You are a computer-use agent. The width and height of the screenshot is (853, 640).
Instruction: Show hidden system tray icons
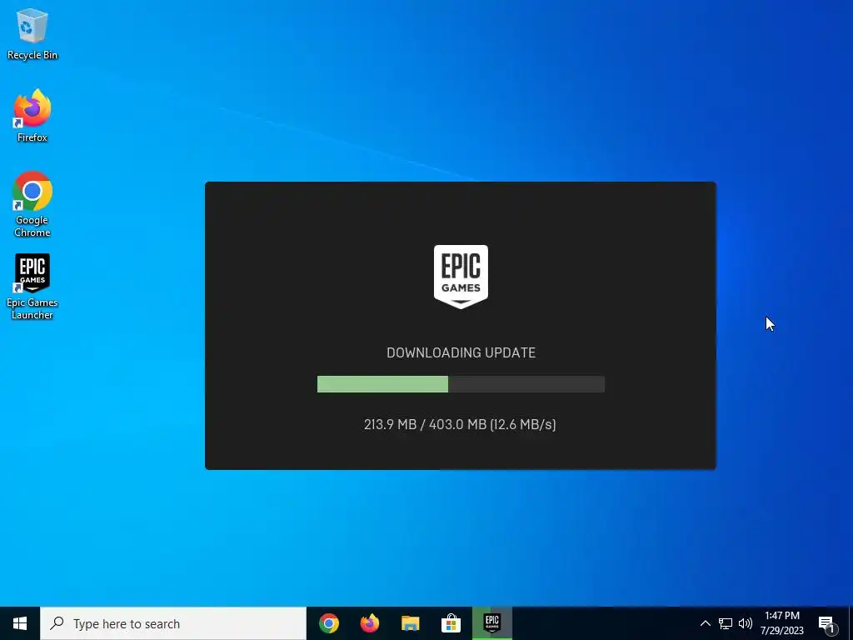(x=705, y=623)
